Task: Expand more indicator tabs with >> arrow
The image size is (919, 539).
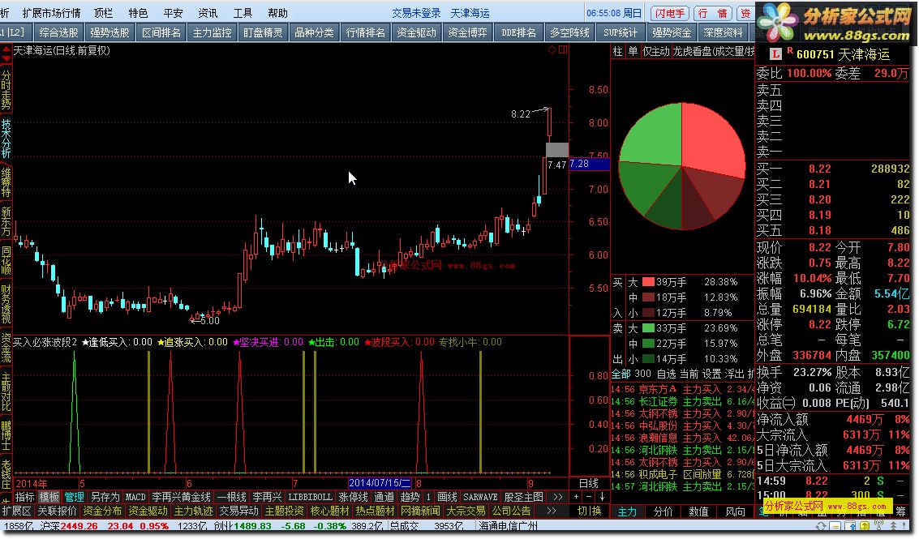Action: 557,497
